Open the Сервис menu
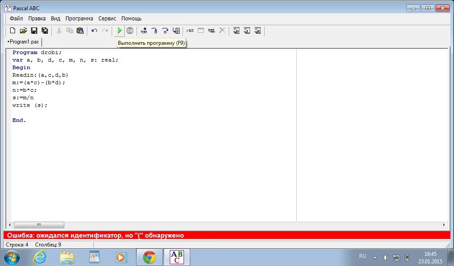The width and height of the screenshot is (454, 266). [107, 19]
